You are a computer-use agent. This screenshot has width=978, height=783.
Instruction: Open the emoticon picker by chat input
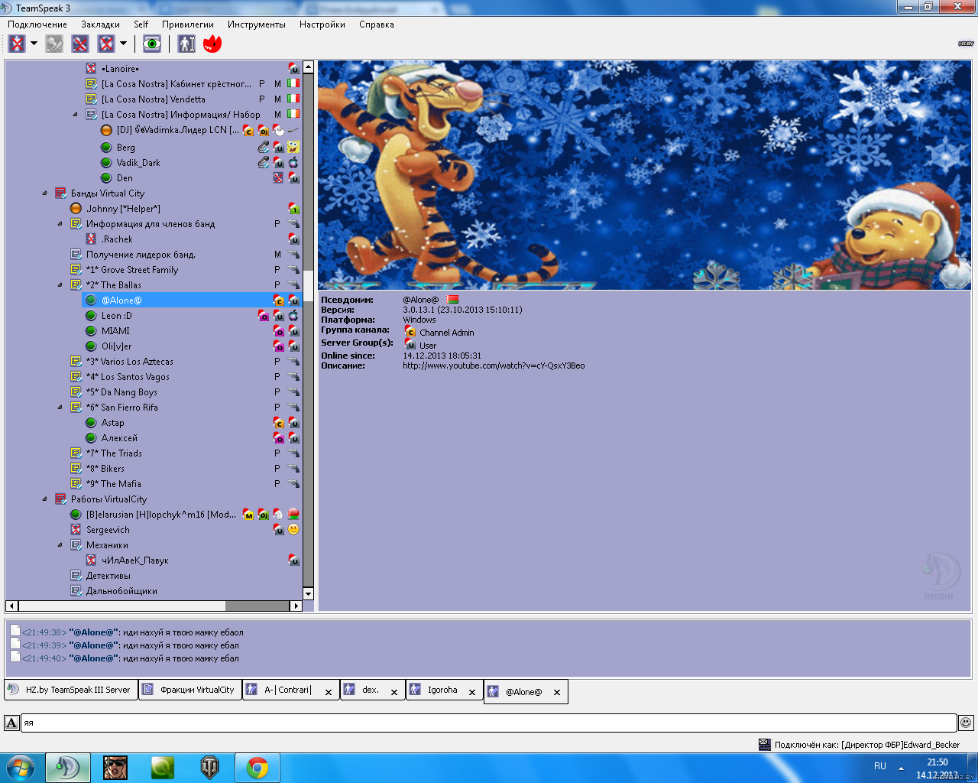(x=966, y=723)
